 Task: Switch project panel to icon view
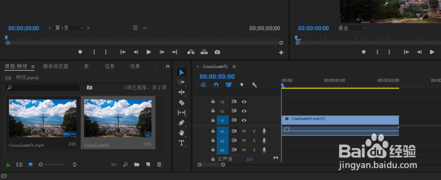point(30,165)
